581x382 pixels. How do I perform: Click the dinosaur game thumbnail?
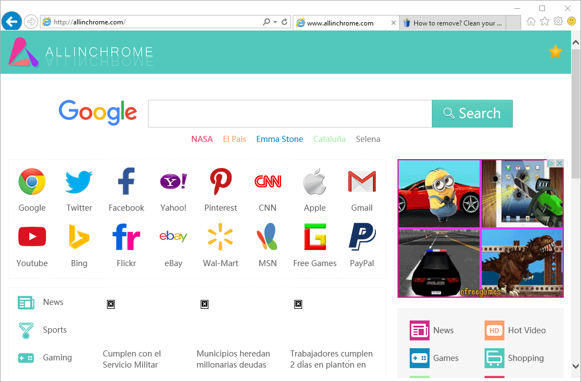522,263
